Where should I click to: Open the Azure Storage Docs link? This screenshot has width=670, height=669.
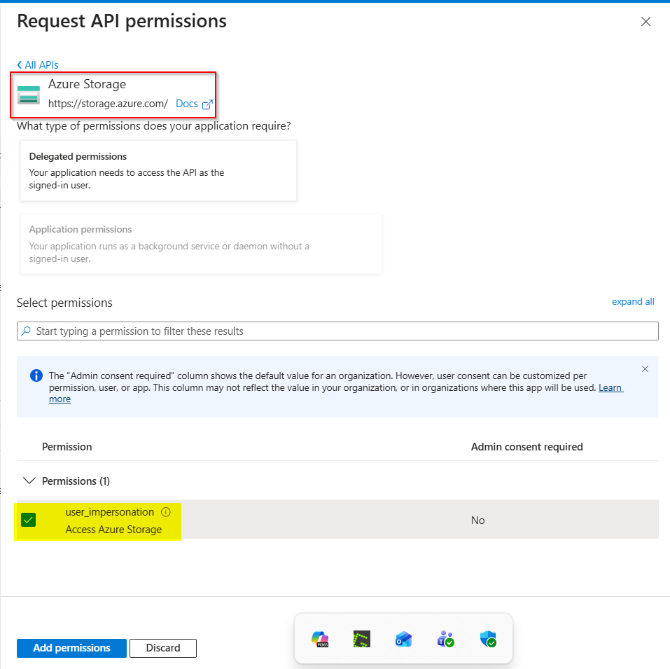click(187, 104)
